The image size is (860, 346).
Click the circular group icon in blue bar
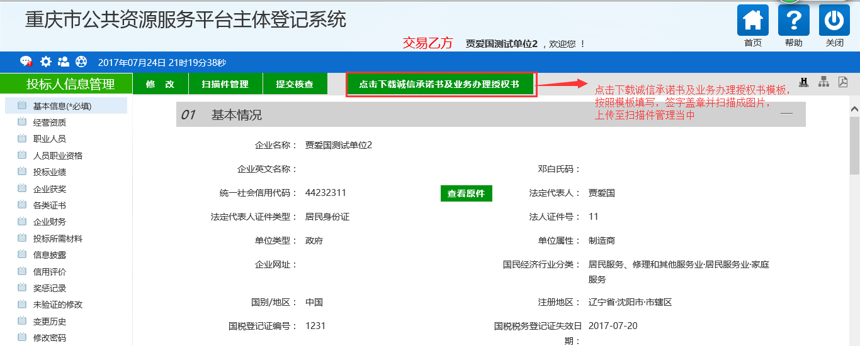coord(81,62)
